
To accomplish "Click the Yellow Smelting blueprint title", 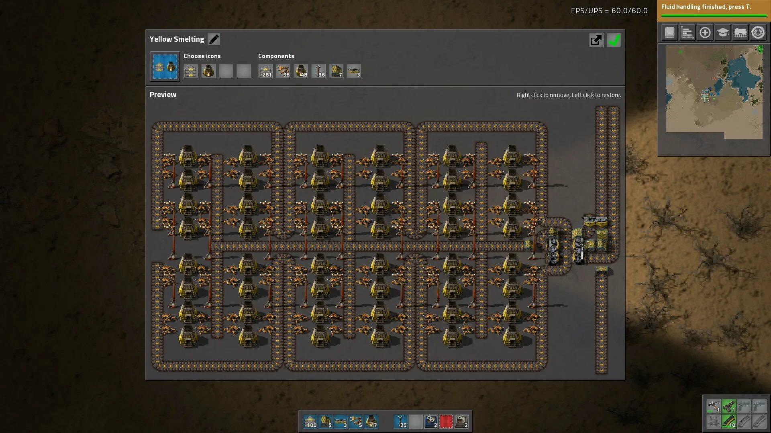I will tap(177, 39).
